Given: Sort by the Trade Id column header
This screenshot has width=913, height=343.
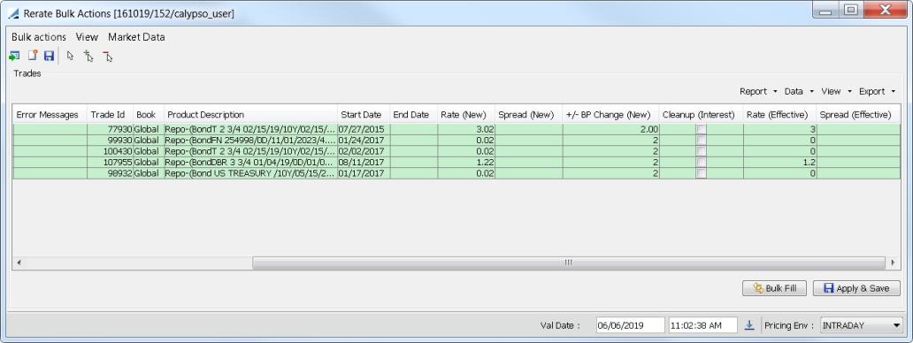Looking at the screenshot, I should pos(110,115).
